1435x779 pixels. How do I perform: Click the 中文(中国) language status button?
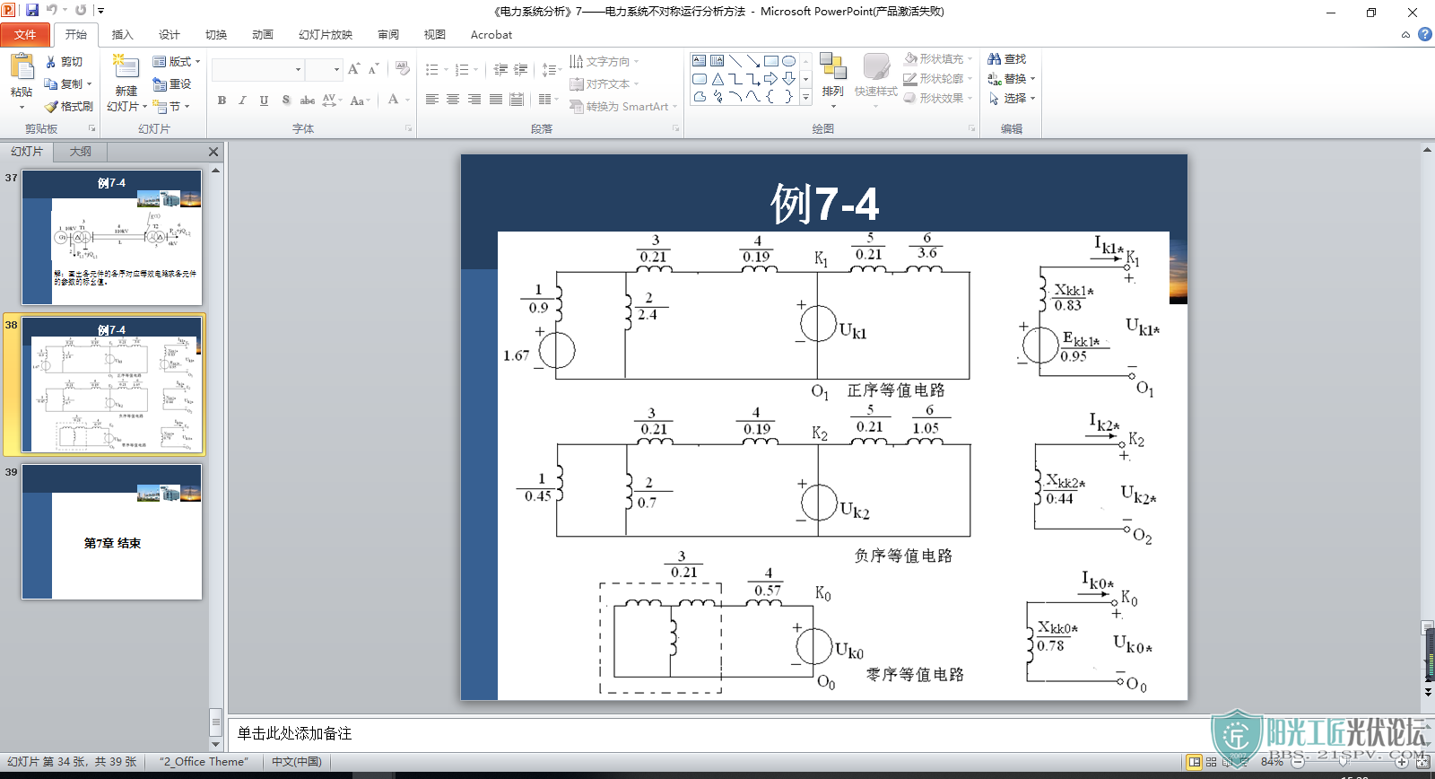(297, 762)
